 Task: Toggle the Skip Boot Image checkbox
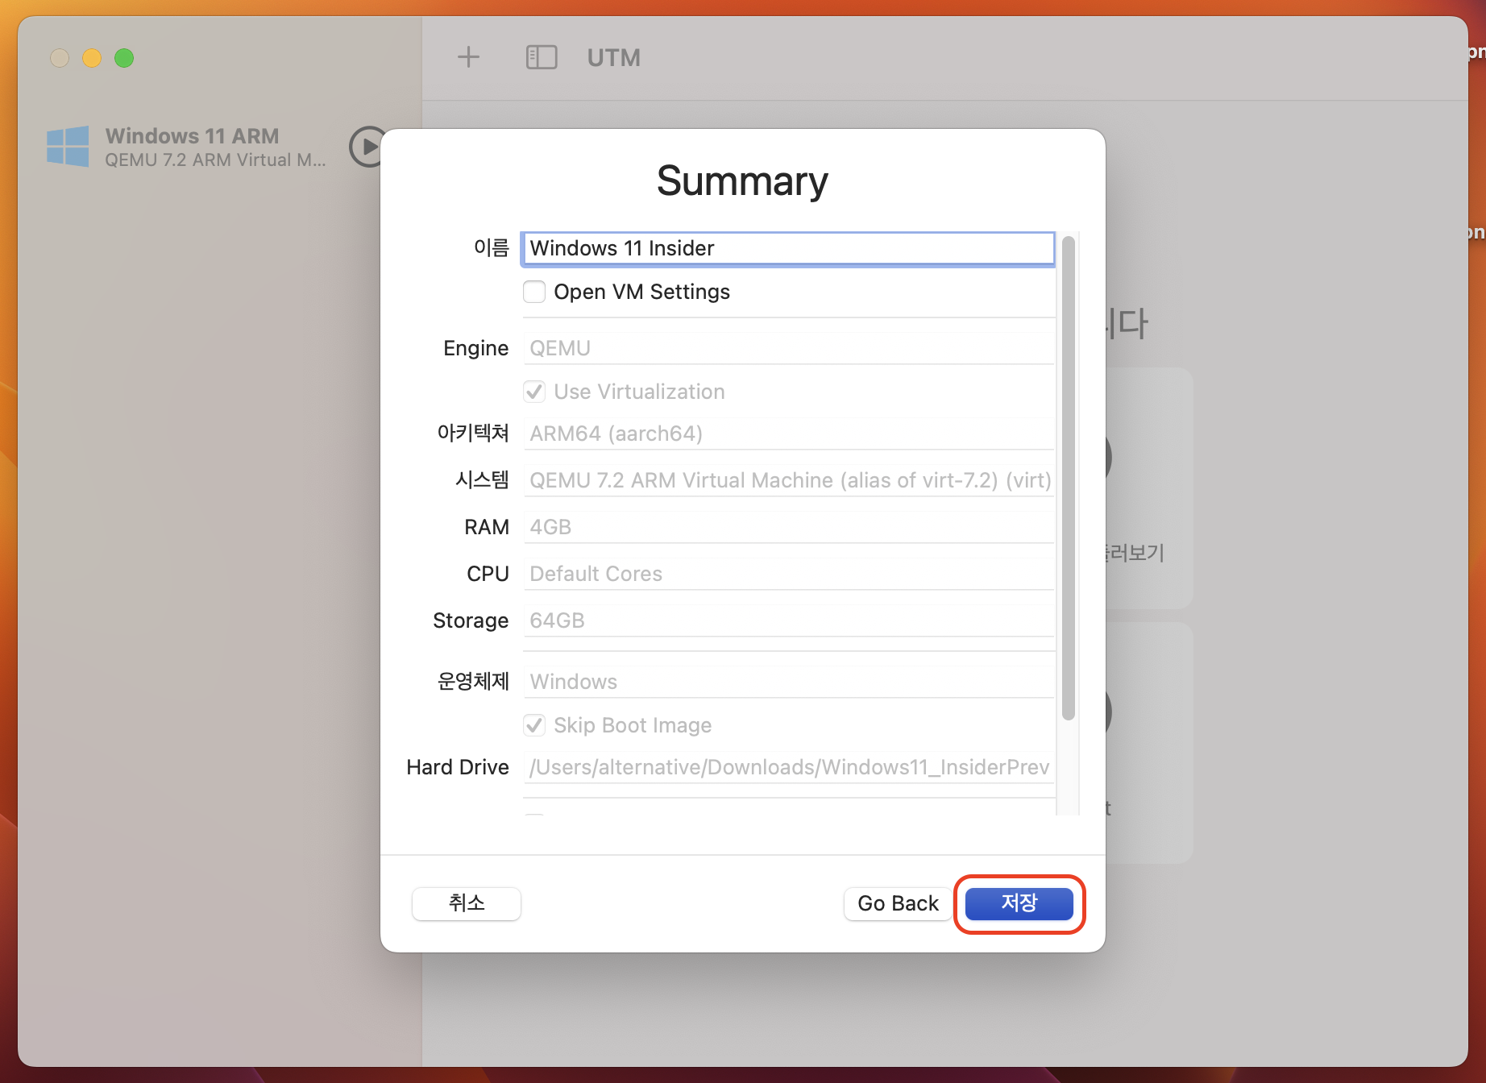pyautogui.click(x=534, y=725)
